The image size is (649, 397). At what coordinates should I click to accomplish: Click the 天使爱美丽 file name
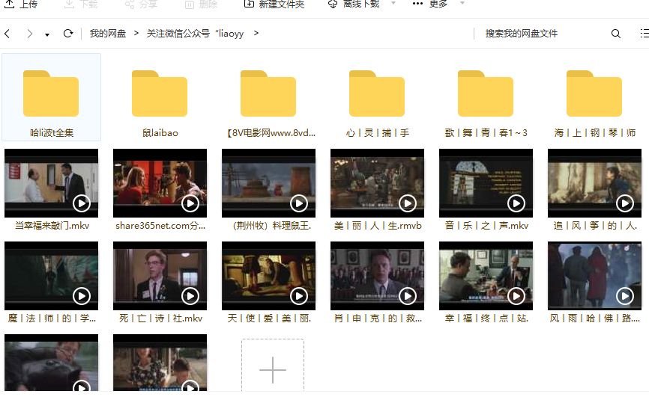[x=269, y=318]
